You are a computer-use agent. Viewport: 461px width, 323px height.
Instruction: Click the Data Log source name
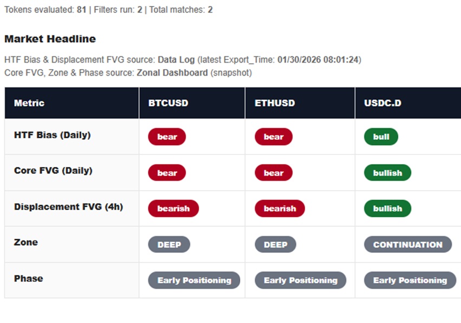click(x=176, y=59)
